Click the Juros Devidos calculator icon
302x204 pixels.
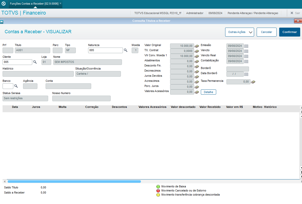(x=196, y=77)
